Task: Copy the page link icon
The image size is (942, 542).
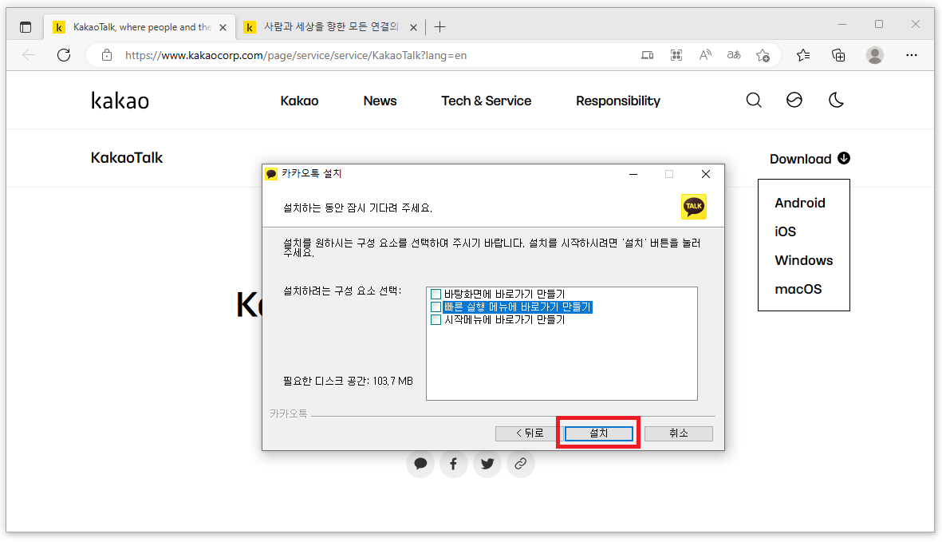Action: [520, 464]
